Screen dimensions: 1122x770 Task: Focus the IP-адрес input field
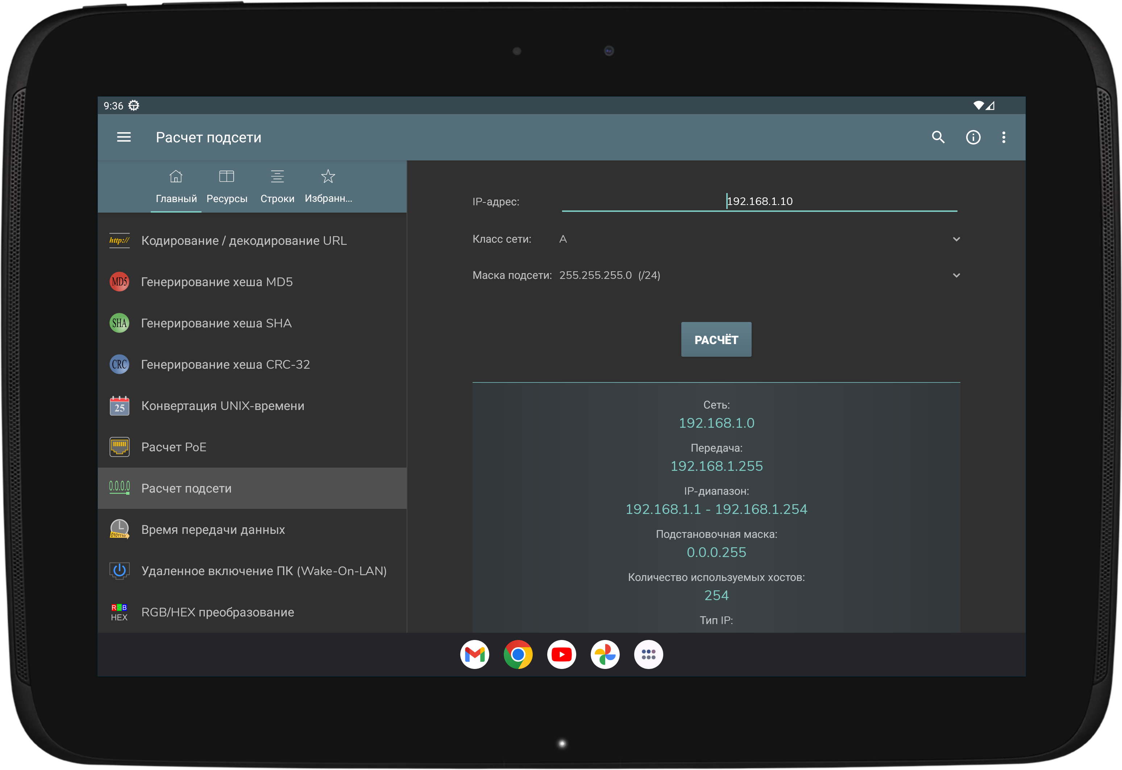(x=760, y=202)
